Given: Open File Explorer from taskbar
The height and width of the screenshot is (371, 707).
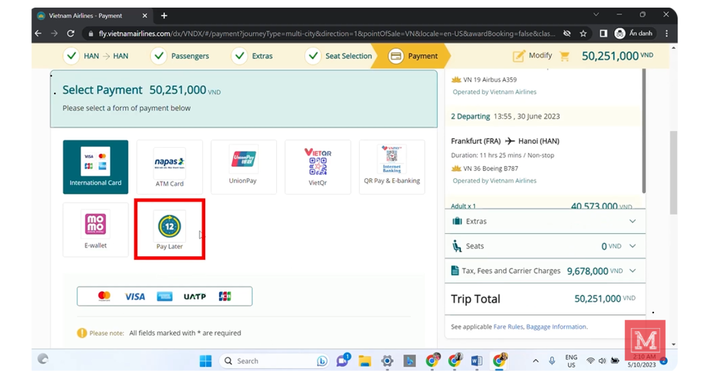Looking at the screenshot, I should point(365,360).
